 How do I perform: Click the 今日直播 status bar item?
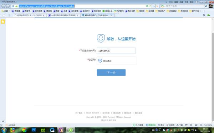(x=138, y=125)
